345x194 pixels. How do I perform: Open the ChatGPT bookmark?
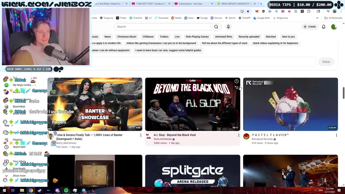(x=244, y=18)
